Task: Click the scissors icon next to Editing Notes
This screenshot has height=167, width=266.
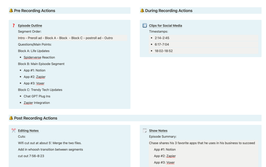Action: click(x=13, y=131)
